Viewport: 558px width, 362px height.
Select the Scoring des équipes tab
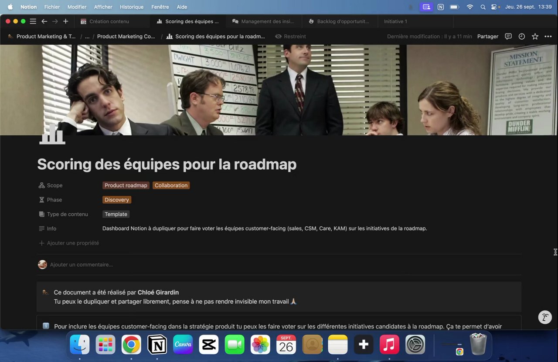(188, 21)
